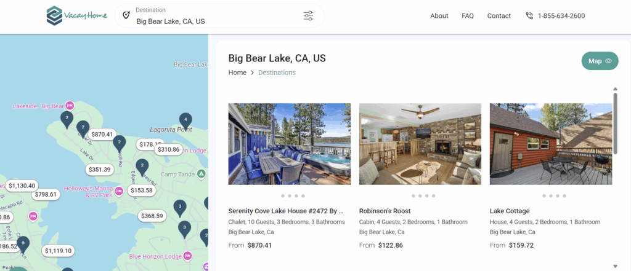The image size is (631, 271).
Task: Toggle map visibility with Map button
Action: point(599,61)
